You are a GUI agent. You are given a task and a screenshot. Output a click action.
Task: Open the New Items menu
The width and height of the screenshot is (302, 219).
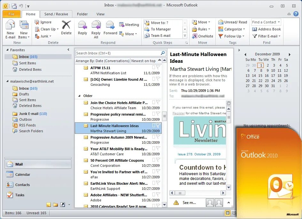point(24,29)
